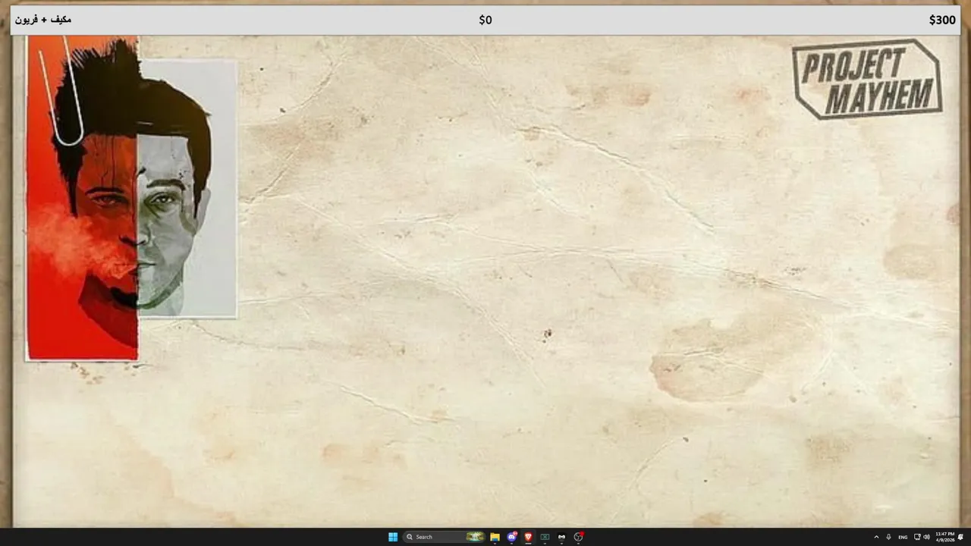Screen dimensions: 971x546
Task: Open network settings from the tray
Action: pyautogui.click(x=917, y=537)
